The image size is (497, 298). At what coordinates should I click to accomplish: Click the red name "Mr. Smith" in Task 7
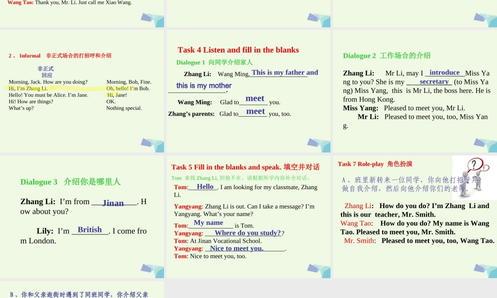click(x=360, y=241)
